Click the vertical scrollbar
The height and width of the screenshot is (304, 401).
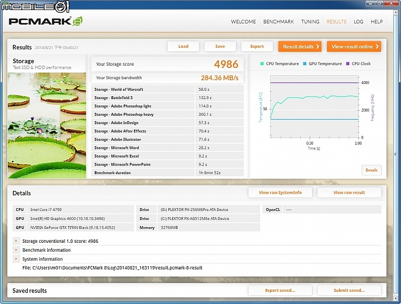396,155
